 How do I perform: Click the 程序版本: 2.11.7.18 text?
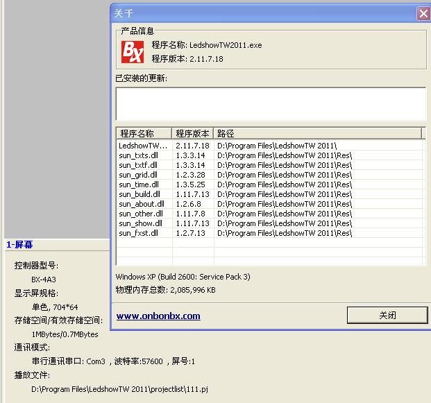pos(187,59)
